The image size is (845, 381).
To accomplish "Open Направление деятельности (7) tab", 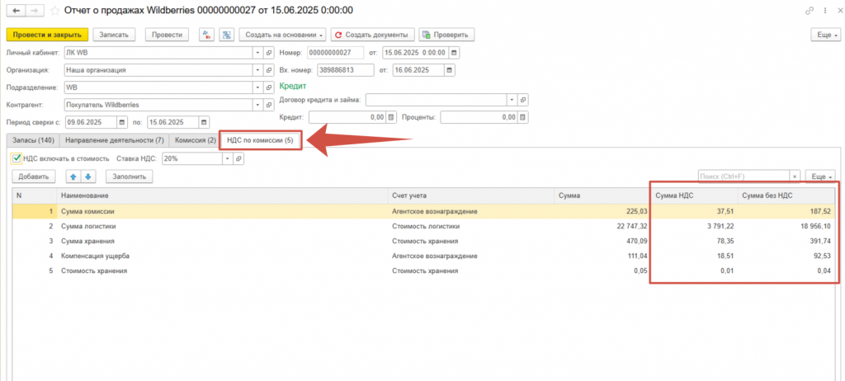I will tap(115, 141).
